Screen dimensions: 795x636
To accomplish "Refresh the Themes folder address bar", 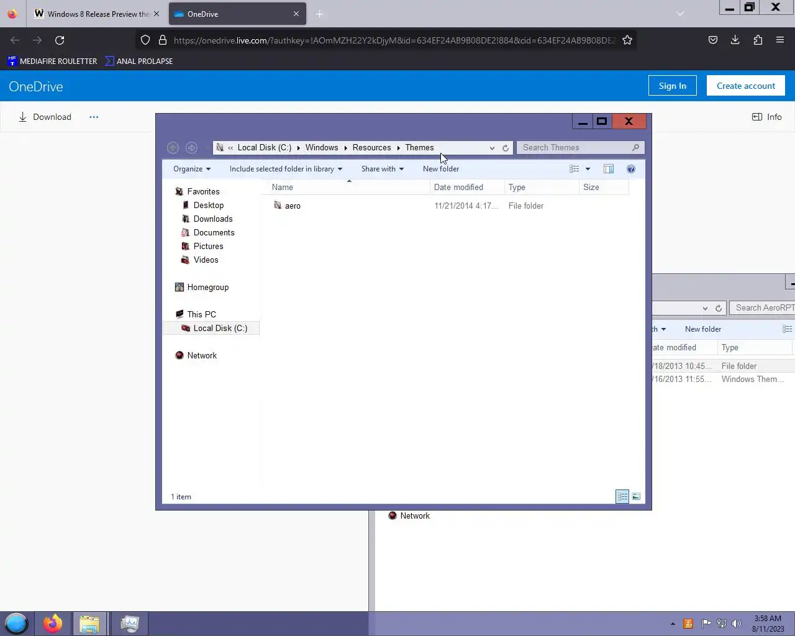I will [x=506, y=148].
